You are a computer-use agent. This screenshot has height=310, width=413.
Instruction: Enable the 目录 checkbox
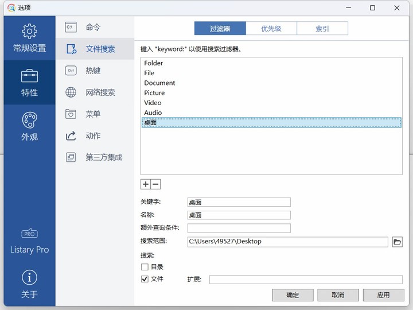tap(145, 267)
